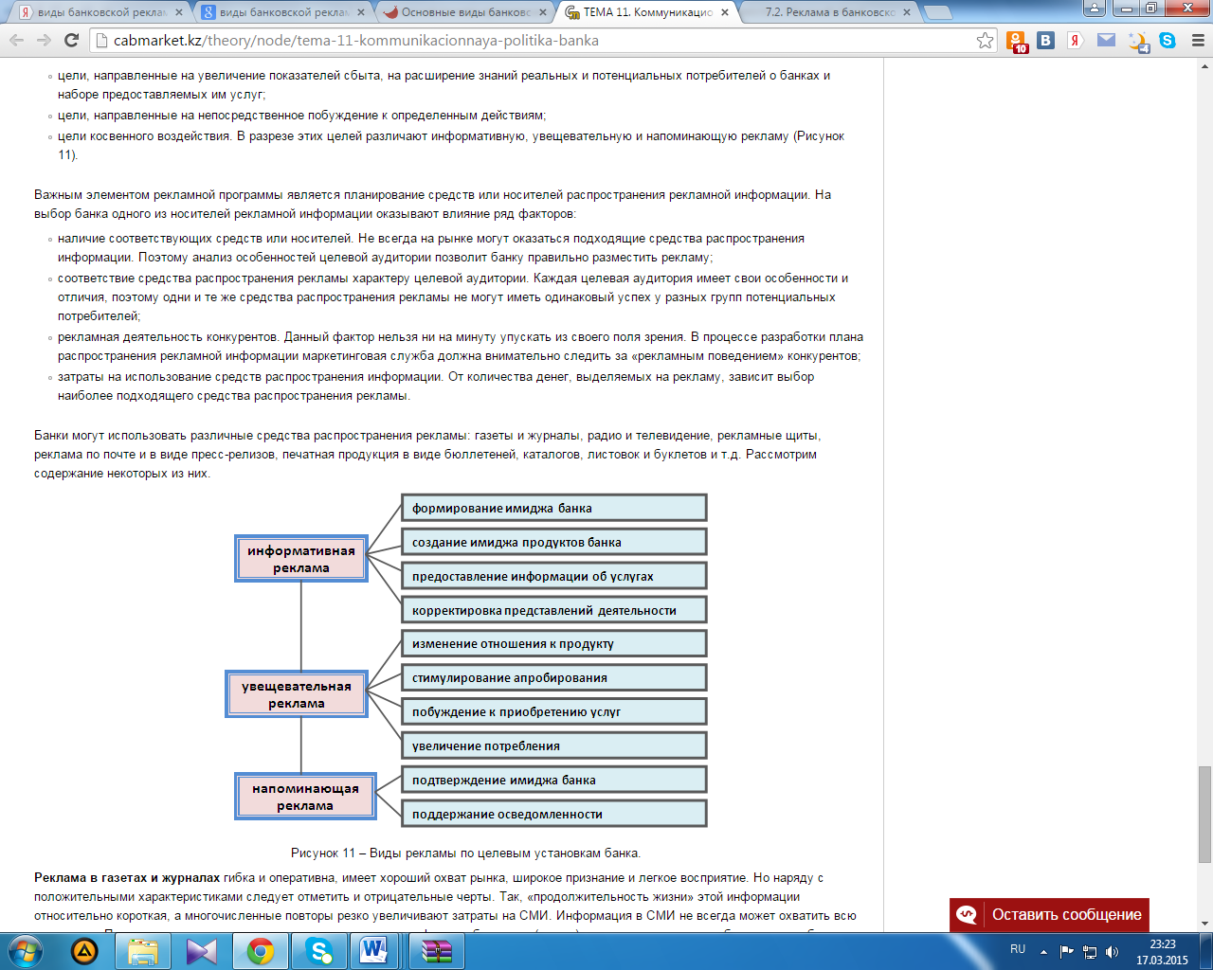
Task: Show hidden system tray icons
Action: [x=1043, y=951]
